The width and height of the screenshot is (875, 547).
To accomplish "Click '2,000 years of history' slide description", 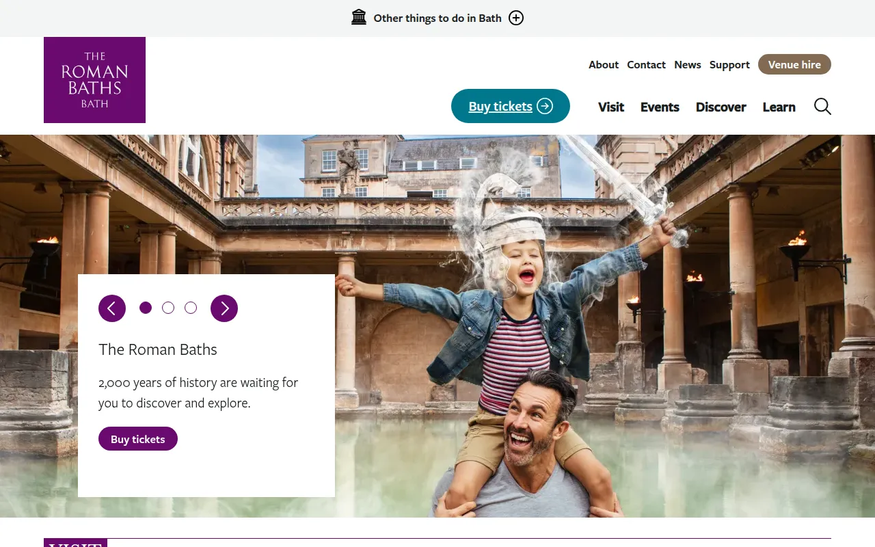I will point(198,392).
